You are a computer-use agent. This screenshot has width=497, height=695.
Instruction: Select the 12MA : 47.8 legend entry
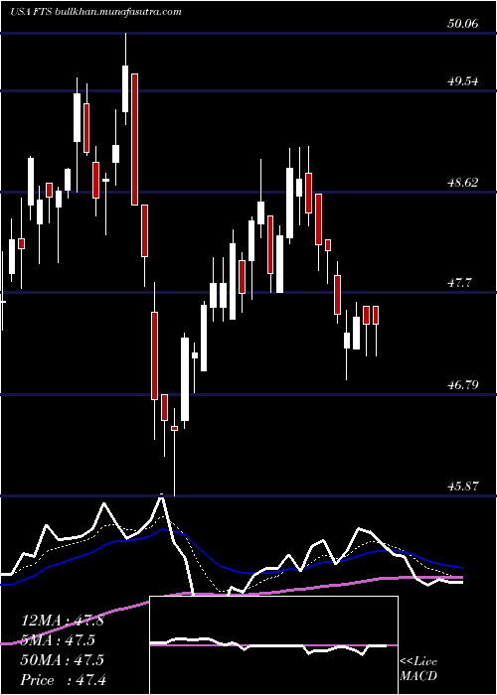point(62,621)
